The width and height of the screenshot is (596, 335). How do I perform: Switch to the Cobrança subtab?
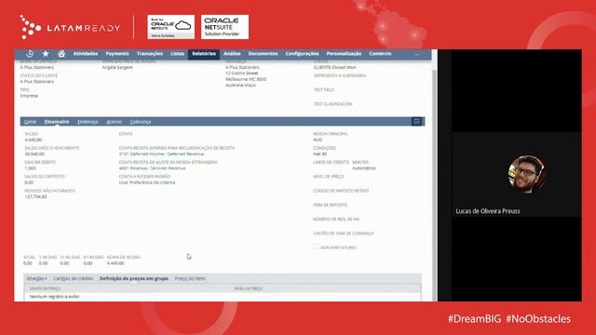pyautogui.click(x=141, y=122)
